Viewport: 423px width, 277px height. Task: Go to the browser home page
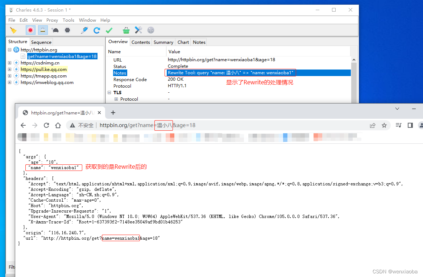(x=58, y=125)
